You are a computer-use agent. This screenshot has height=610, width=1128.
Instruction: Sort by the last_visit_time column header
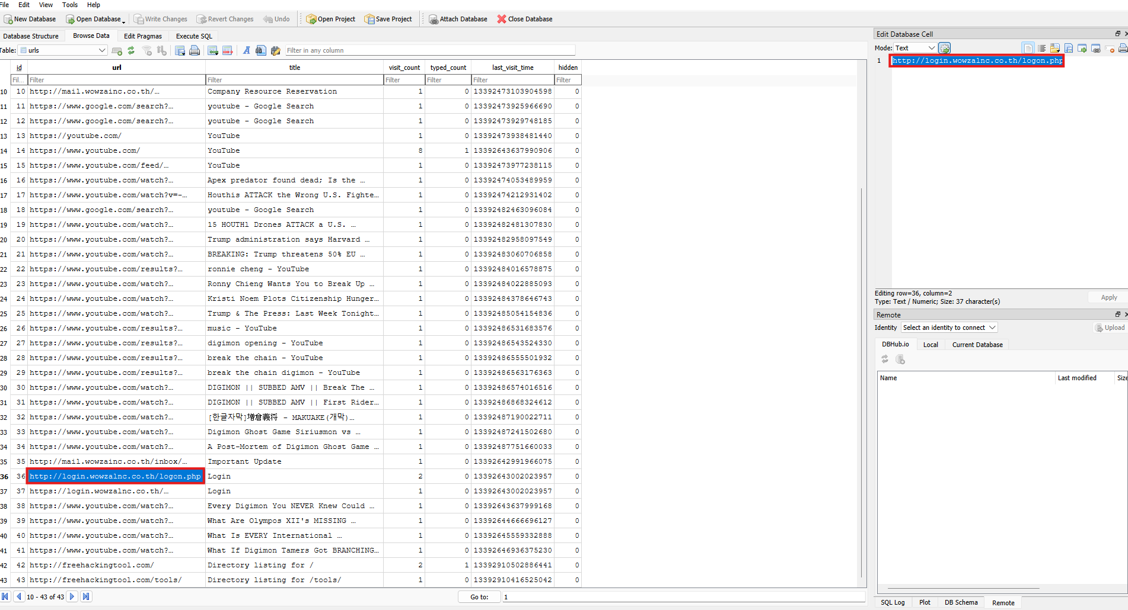coord(513,68)
